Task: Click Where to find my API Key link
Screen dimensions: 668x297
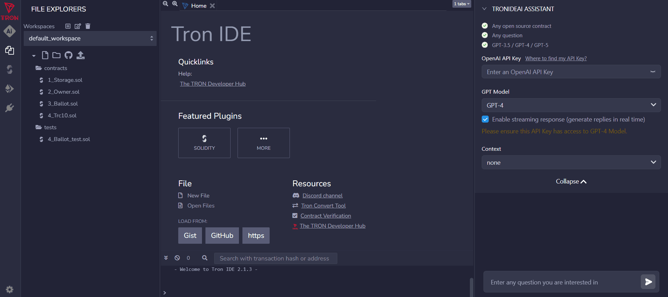Action: click(x=556, y=58)
